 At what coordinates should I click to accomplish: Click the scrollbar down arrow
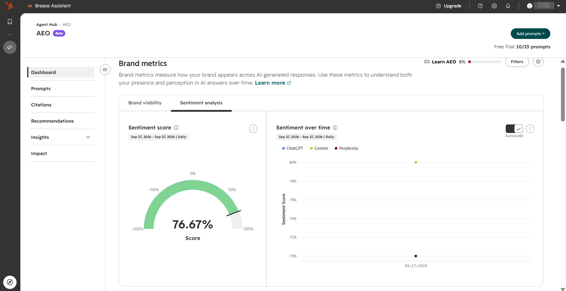[x=563, y=289]
